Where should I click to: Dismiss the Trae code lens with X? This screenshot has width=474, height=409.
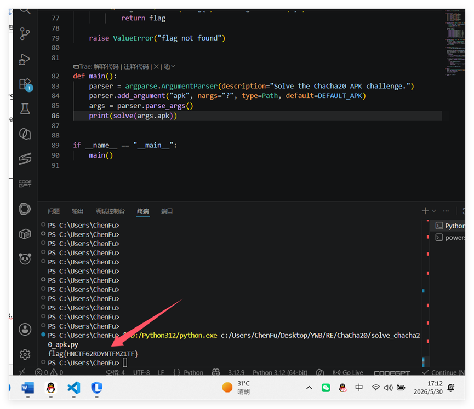(156, 66)
